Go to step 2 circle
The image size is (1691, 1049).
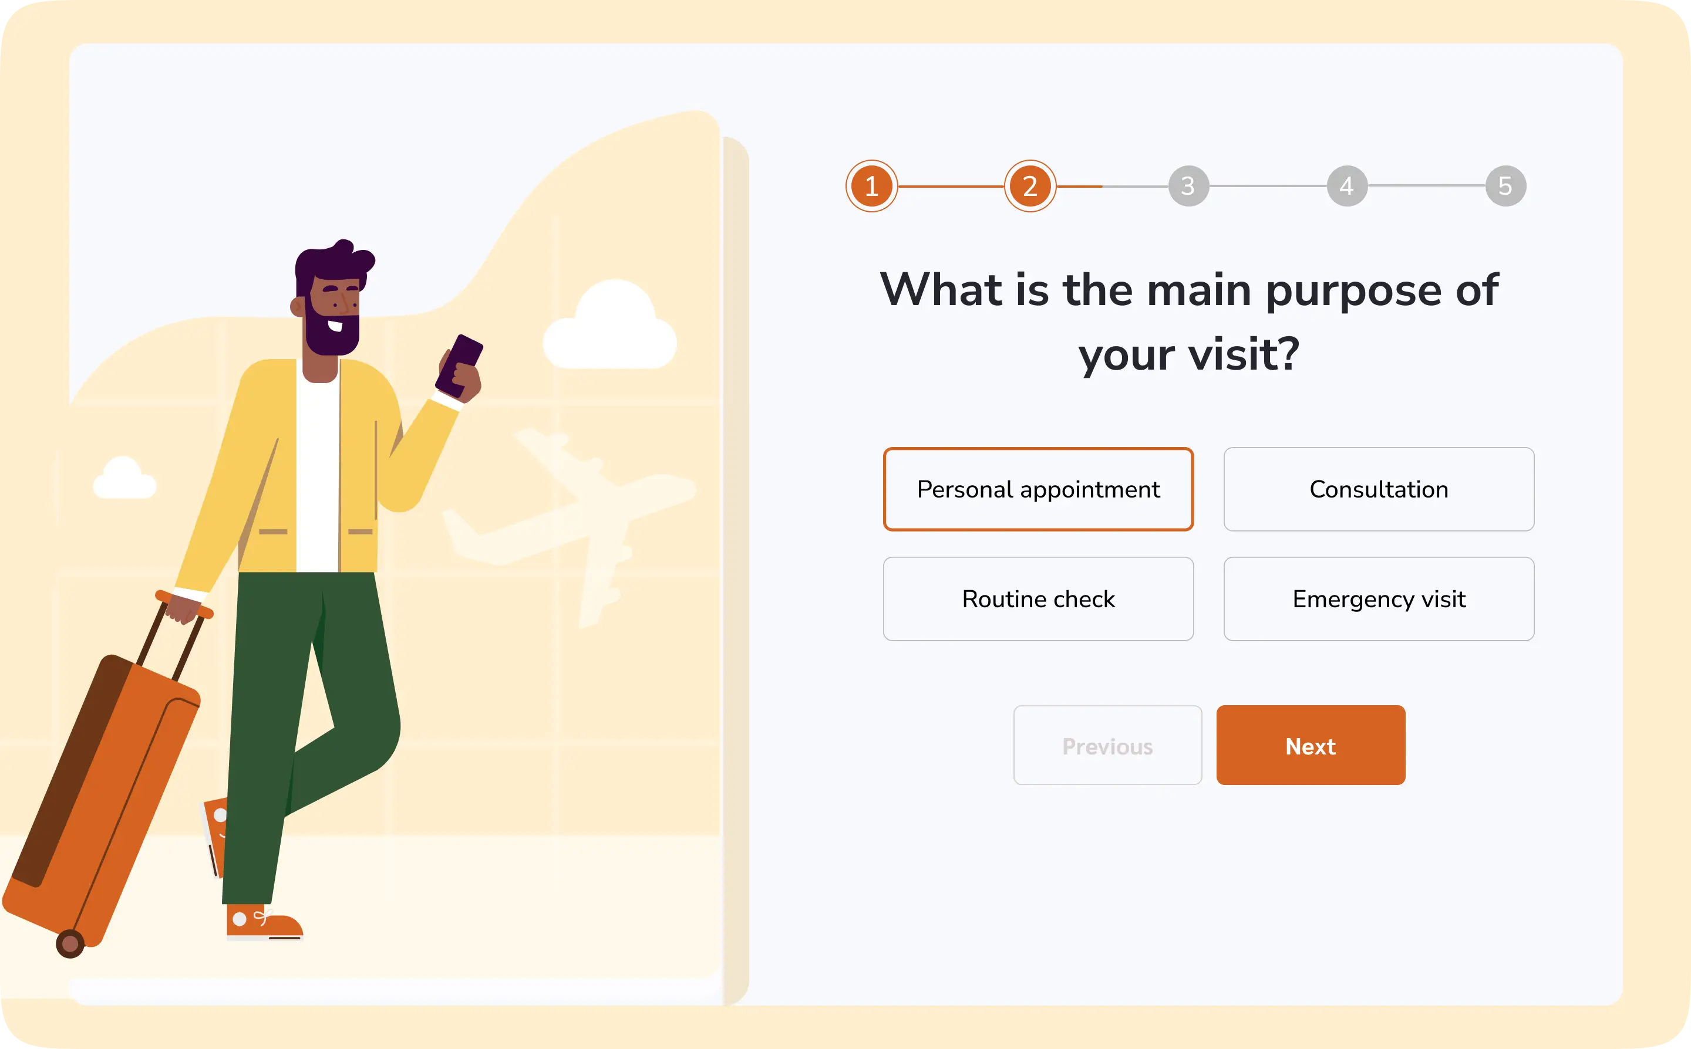1029,186
